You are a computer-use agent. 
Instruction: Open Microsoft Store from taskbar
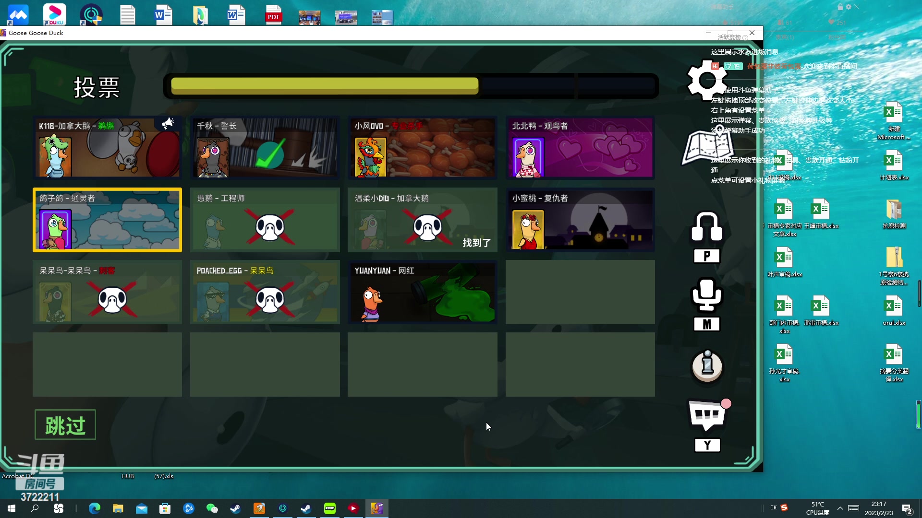click(165, 508)
